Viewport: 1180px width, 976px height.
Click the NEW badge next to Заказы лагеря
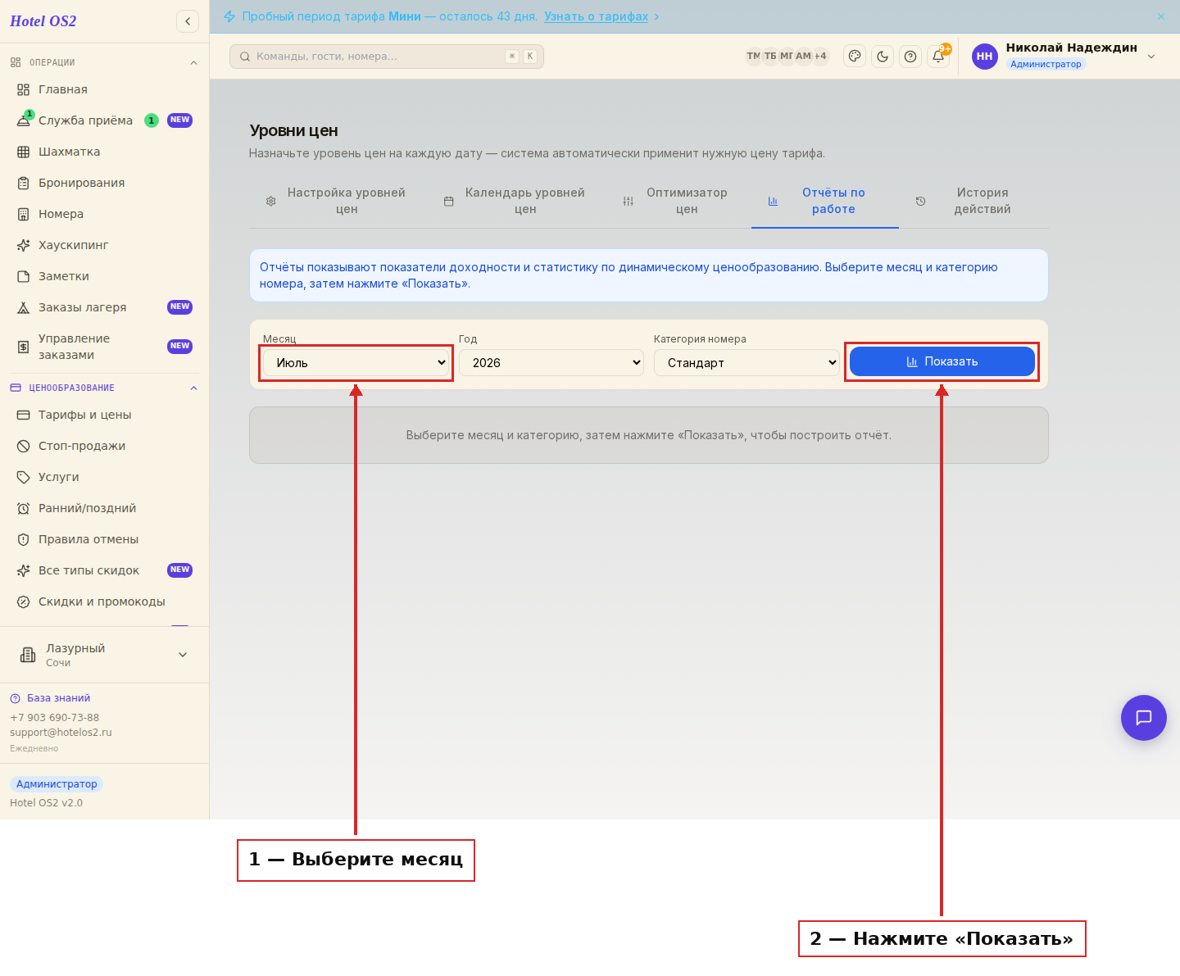179,307
